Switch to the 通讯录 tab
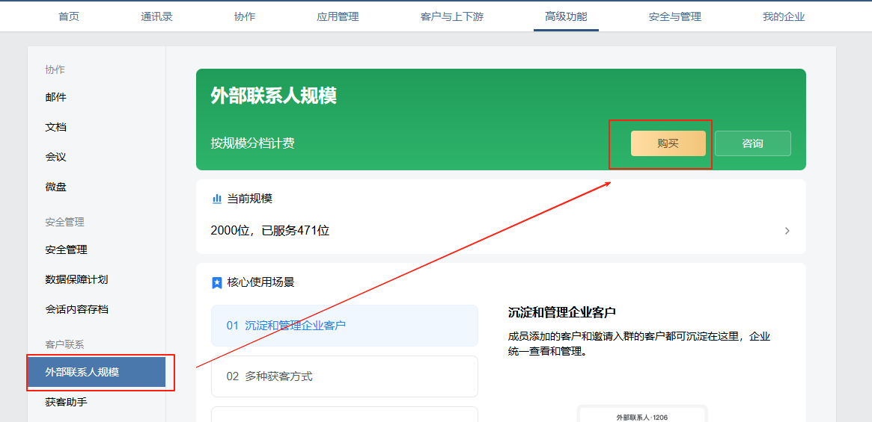The height and width of the screenshot is (422, 872). tap(157, 16)
